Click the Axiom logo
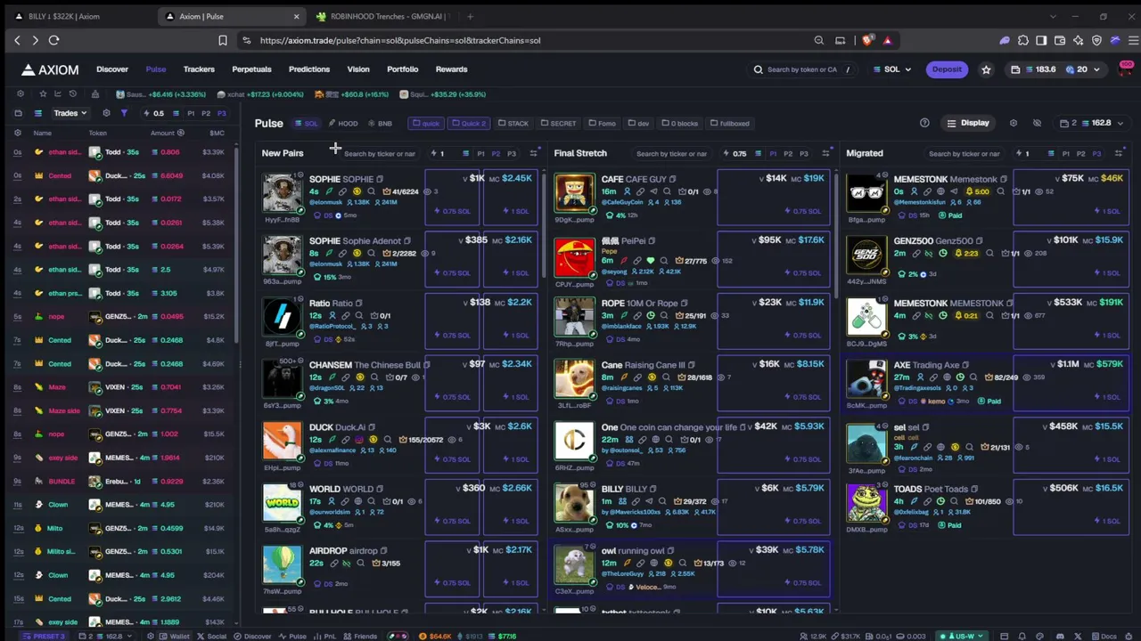Screen dimensions: 1141x641 coord(50,69)
